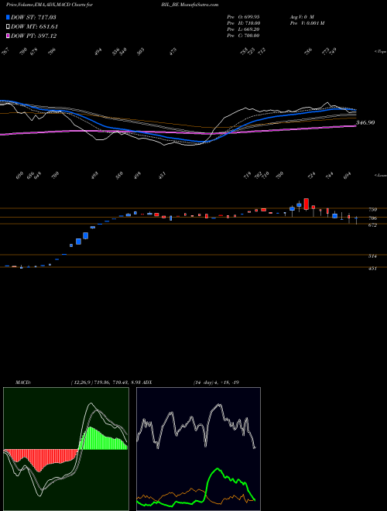The image size is (387, 511).
Task: Click the green positive MACD histogram bars
Action: 98,438
